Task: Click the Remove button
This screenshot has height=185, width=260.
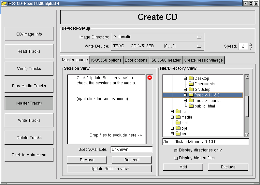Action: 87,160
